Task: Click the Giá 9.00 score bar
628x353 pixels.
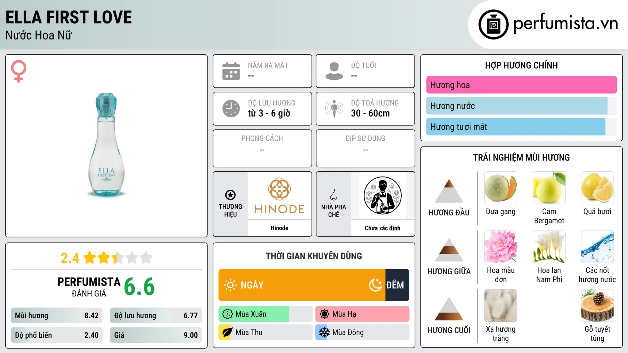Action: [x=156, y=335]
